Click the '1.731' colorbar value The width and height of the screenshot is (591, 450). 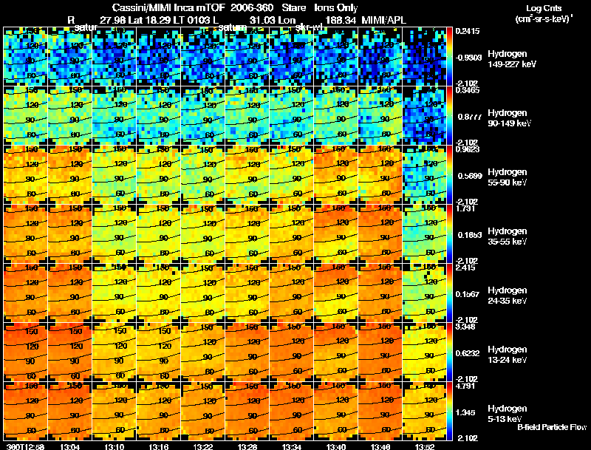click(x=465, y=208)
